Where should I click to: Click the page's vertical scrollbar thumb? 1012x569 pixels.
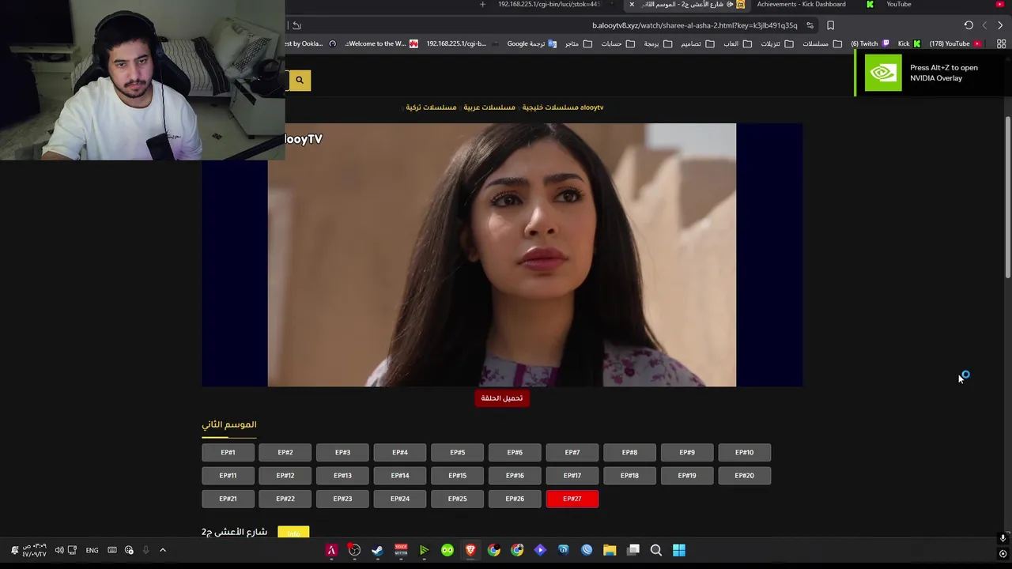(1007, 198)
